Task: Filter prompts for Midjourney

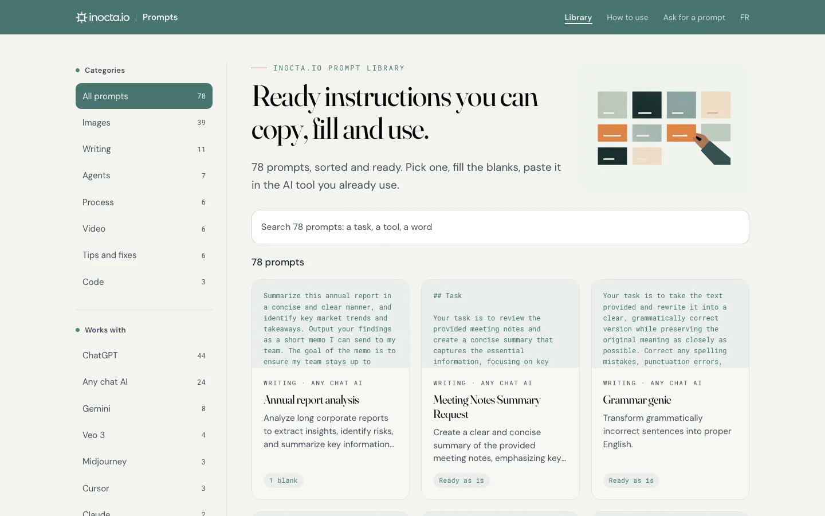Action: pos(144,462)
